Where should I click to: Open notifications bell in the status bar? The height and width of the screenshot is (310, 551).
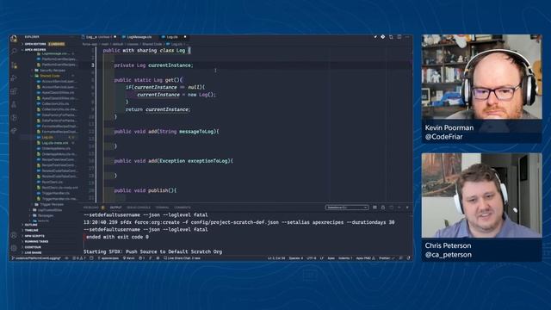(408, 258)
